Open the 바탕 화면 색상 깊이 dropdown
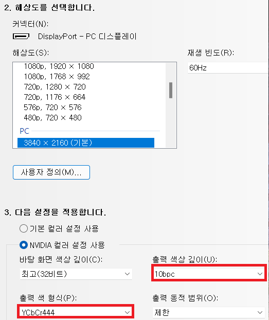This screenshot has width=269, height=320. pos(76,274)
